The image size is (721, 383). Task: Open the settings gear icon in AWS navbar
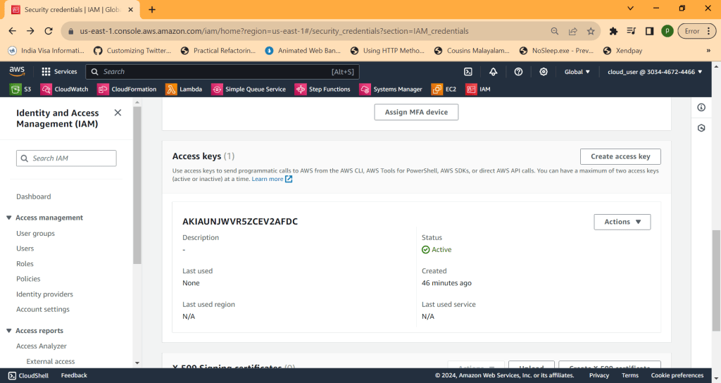(x=544, y=72)
